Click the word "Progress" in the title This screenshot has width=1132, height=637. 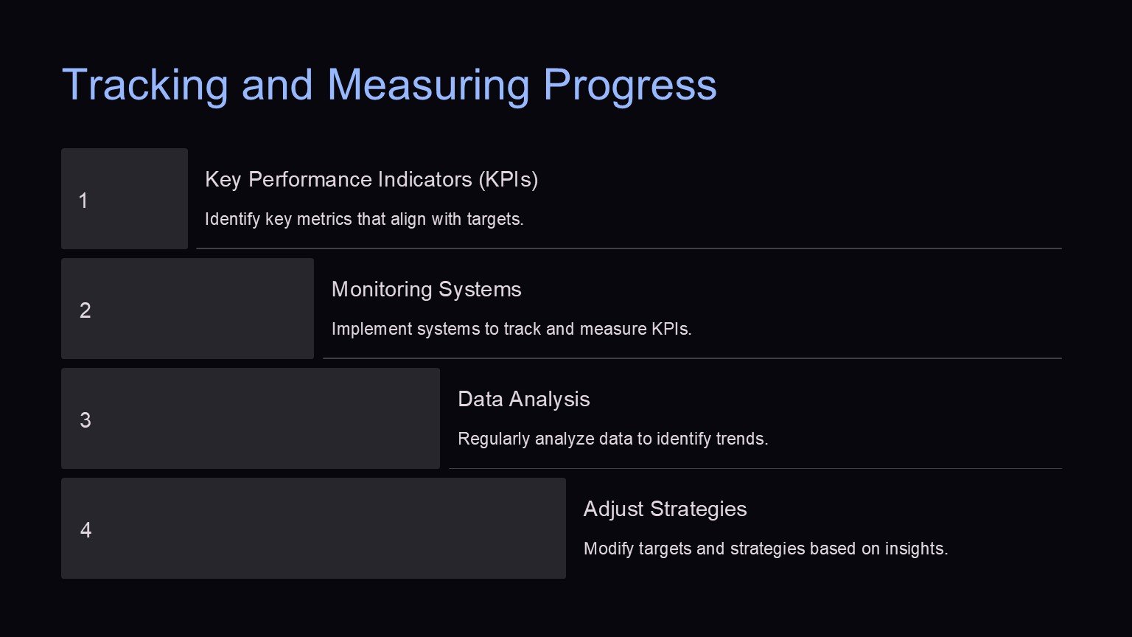pyautogui.click(x=629, y=85)
